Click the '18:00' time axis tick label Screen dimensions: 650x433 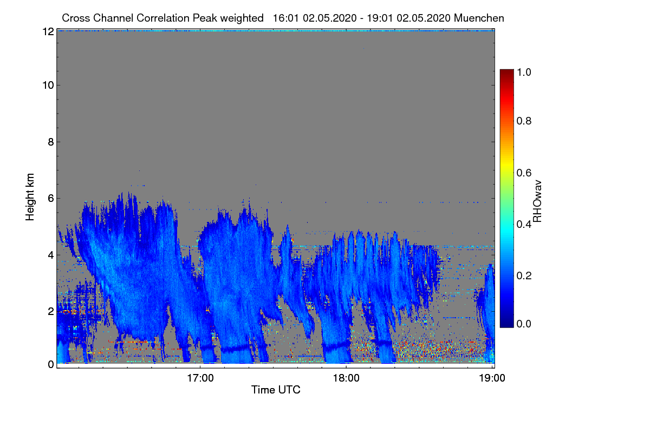(346, 377)
